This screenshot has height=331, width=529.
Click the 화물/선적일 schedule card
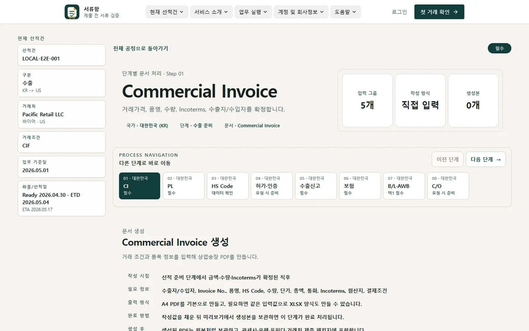pos(62,198)
